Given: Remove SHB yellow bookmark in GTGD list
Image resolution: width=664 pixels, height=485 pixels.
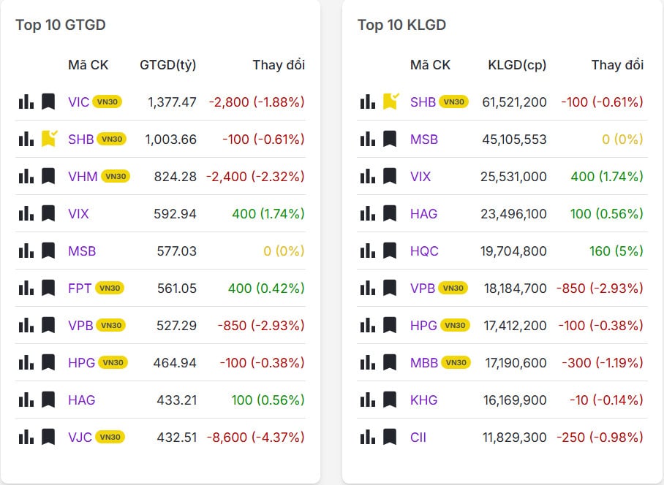Looking at the screenshot, I should coord(48,139).
